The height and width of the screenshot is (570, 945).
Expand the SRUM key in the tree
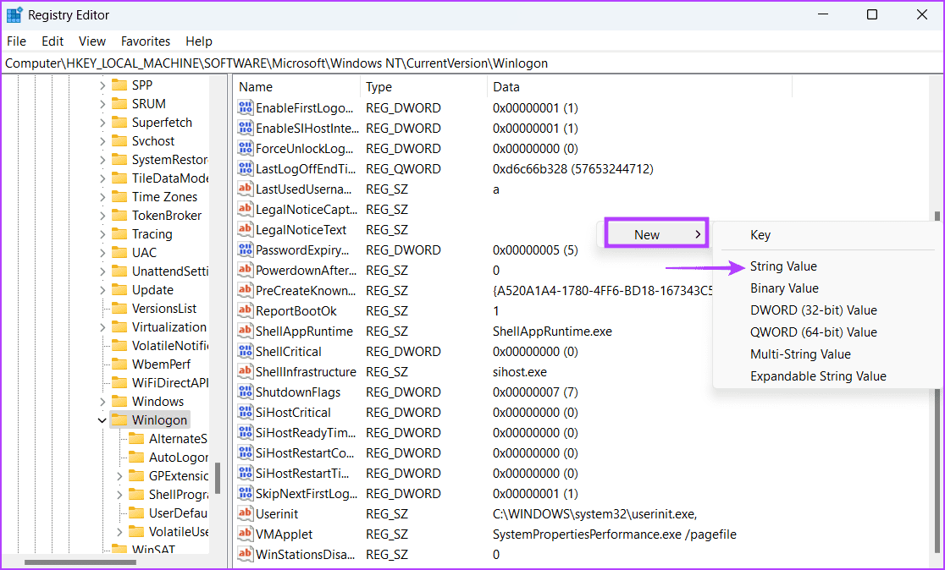click(x=102, y=103)
